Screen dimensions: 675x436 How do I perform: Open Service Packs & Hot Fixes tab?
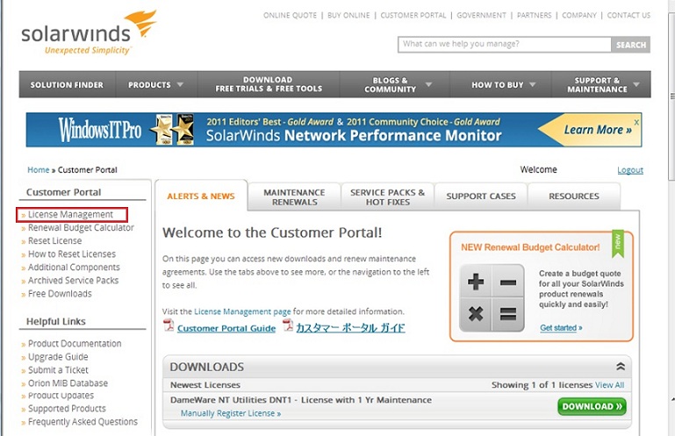pos(387,197)
